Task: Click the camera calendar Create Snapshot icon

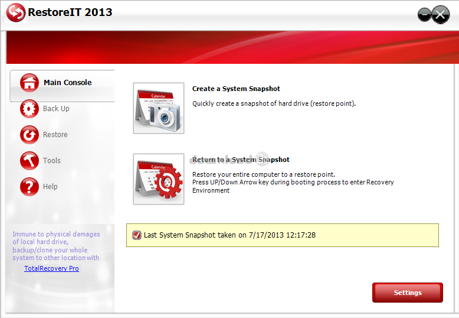Action: point(159,108)
